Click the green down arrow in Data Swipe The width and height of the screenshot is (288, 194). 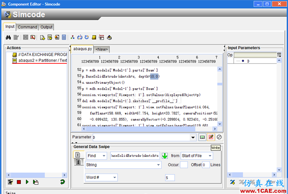tap(165, 156)
